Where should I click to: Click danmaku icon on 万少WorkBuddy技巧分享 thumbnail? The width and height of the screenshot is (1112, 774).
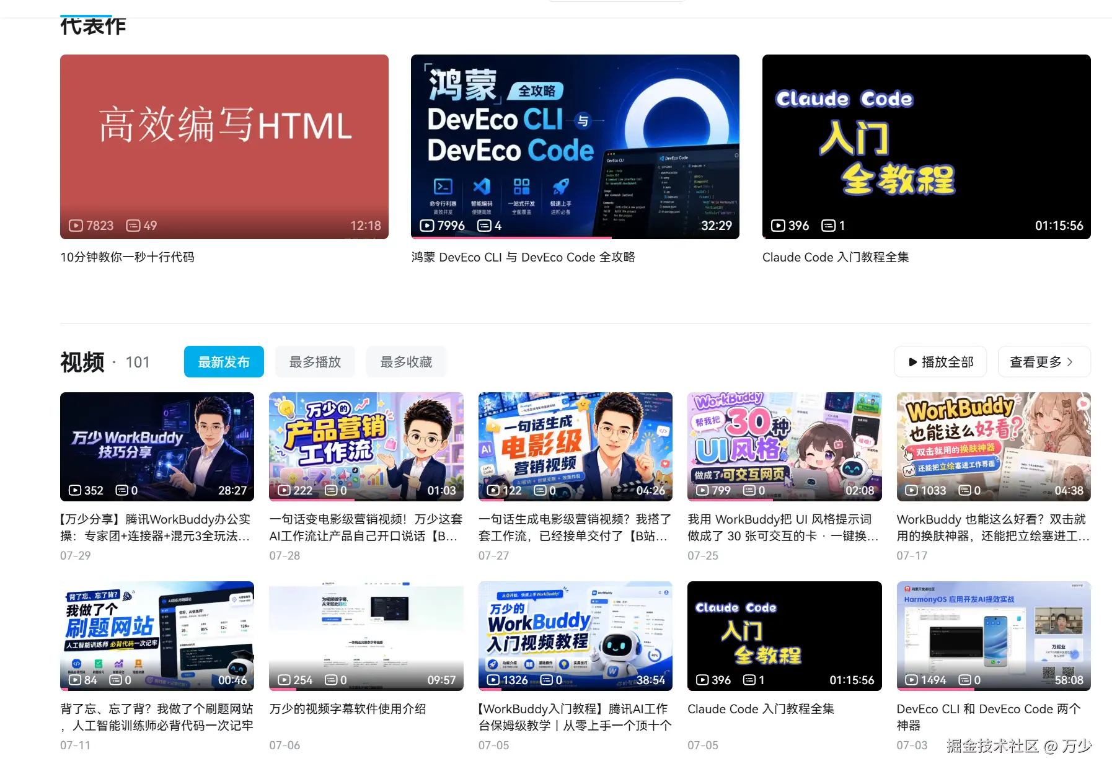click(x=122, y=490)
